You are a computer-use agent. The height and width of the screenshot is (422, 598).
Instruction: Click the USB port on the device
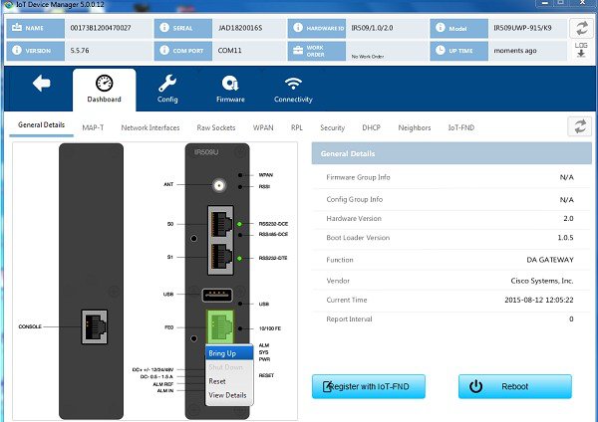click(217, 295)
